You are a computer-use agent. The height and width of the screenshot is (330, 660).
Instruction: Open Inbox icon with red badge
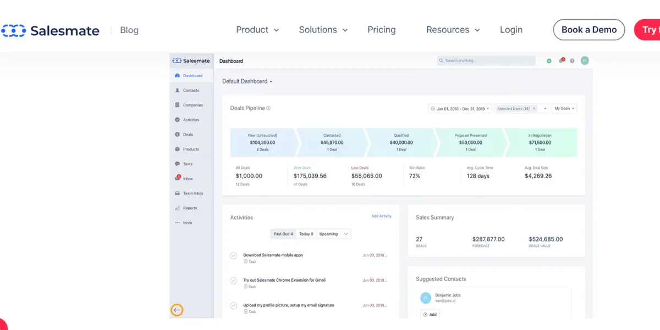(x=178, y=178)
